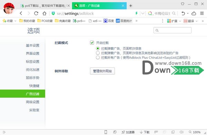Click the settings search field

click(x=172, y=30)
